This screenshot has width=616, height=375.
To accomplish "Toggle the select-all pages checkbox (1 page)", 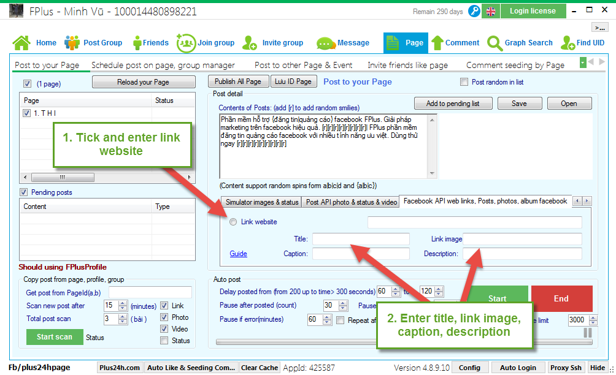I will click(x=27, y=83).
